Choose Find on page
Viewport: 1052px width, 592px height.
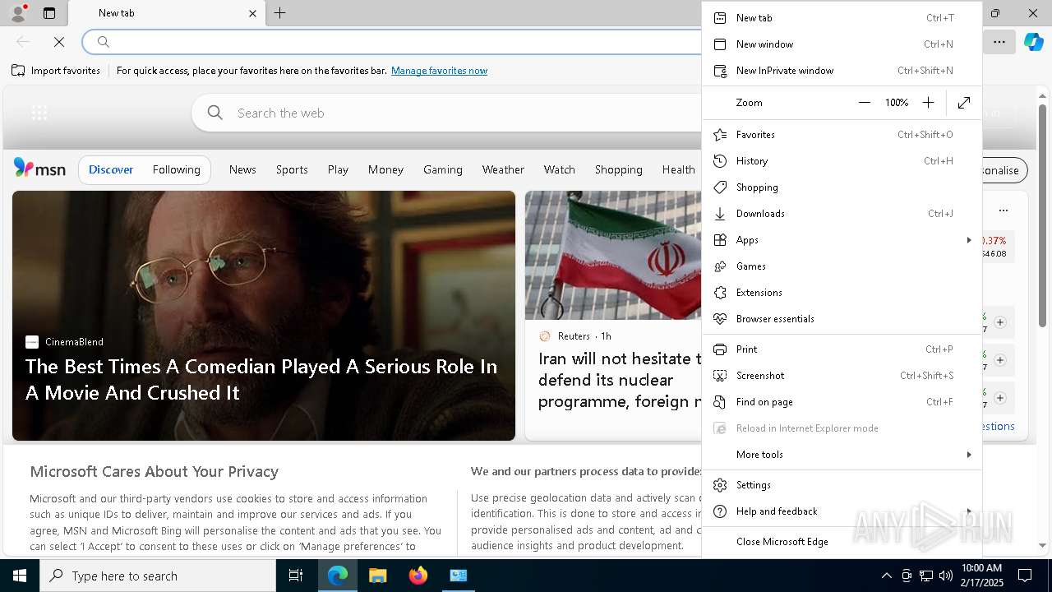(x=842, y=402)
